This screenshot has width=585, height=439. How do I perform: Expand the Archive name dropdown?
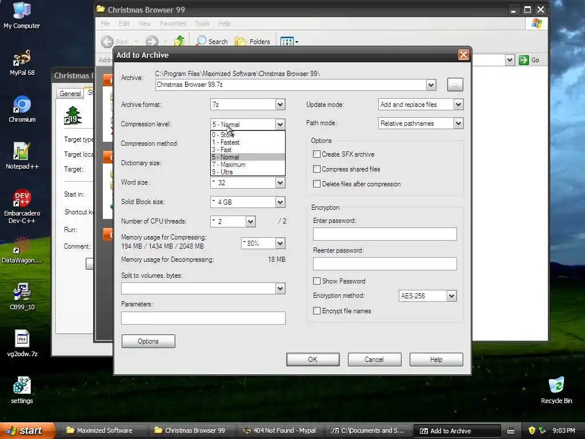pos(431,85)
